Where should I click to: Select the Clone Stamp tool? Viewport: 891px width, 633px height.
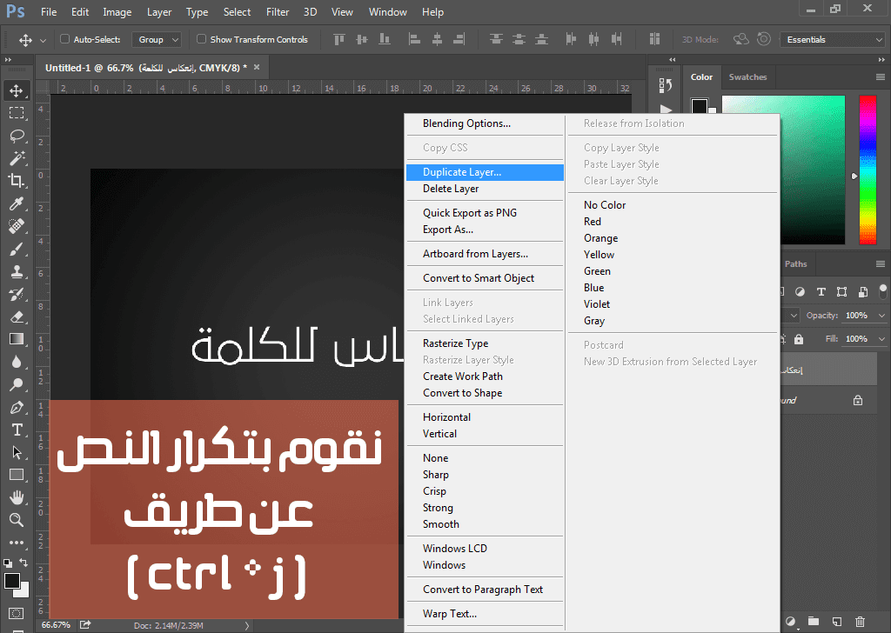tap(17, 271)
